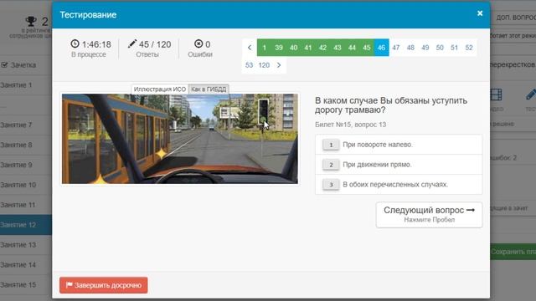The height and width of the screenshot is (301, 536).
Task: Open question 1 in navigator
Action: point(265,48)
